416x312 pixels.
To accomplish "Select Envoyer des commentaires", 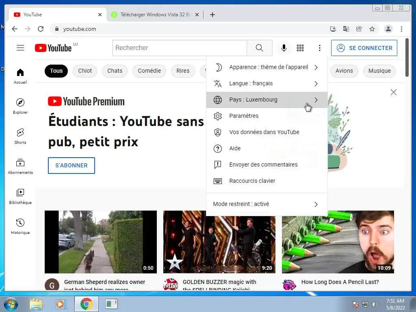I will tap(267, 165).
